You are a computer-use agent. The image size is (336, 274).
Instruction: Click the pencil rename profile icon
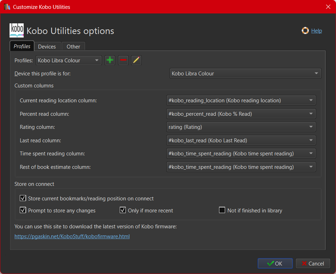click(136, 60)
